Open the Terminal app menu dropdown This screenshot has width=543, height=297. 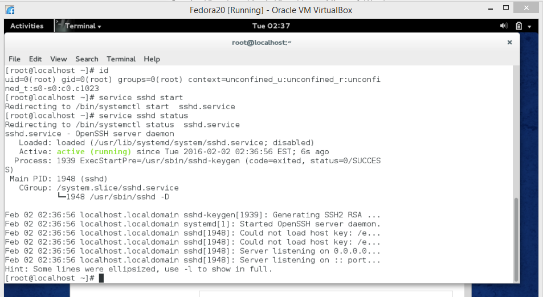(83, 26)
